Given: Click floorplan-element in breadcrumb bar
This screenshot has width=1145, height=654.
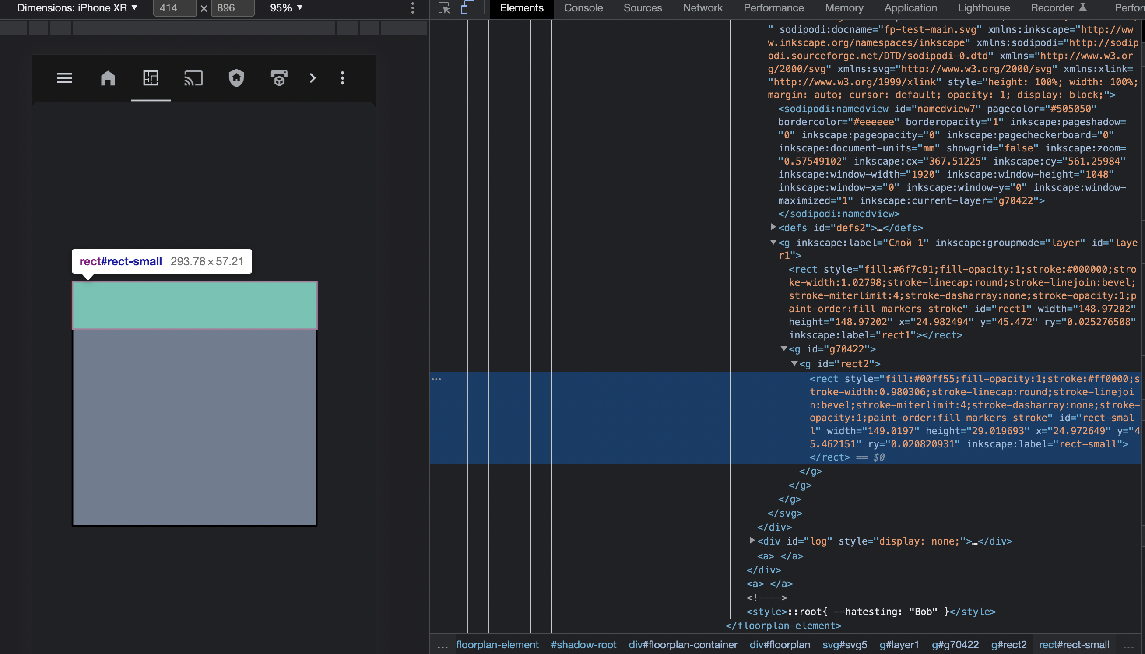Looking at the screenshot, I should [x=497, y=644].
